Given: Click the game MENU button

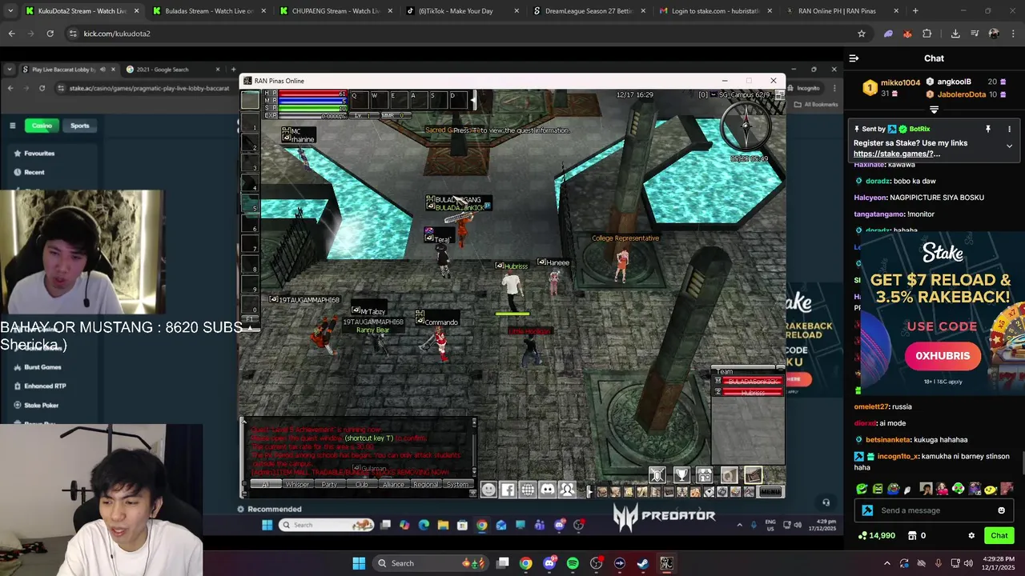Looking at the screenshot, I should (x=770, y=492).
